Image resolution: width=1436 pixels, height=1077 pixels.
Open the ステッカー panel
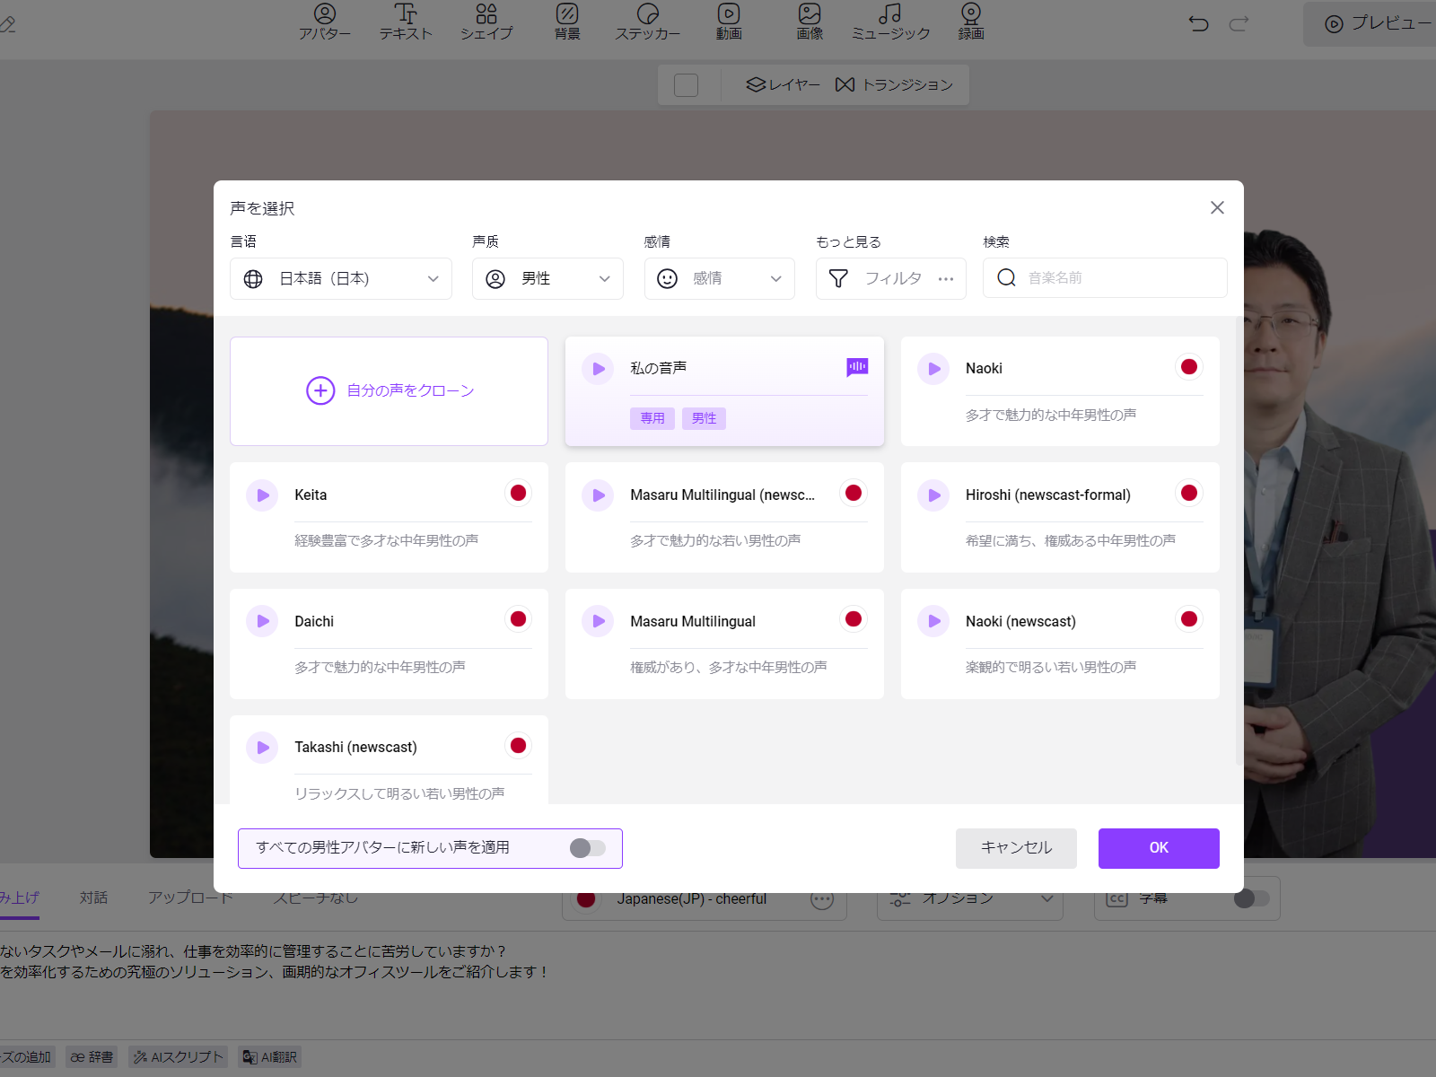click(648, 22)
